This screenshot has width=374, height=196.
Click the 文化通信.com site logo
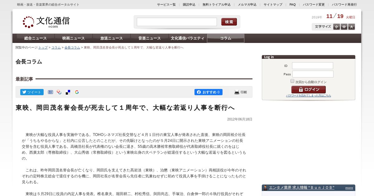click(x=46, y=22)
